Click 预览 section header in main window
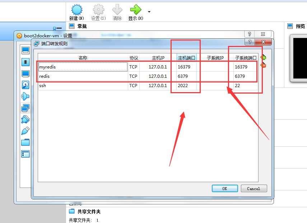 click(300, 26)
